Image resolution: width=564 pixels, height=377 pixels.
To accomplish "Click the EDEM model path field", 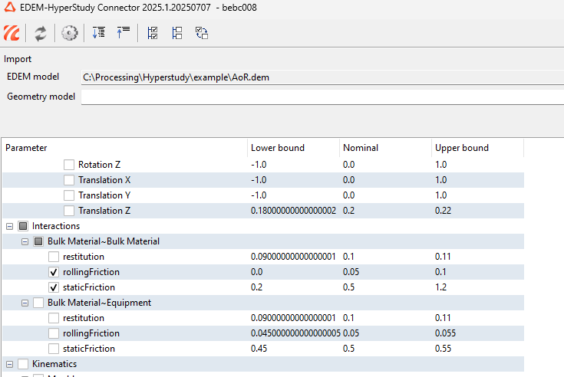I will (x=322, y=77).
